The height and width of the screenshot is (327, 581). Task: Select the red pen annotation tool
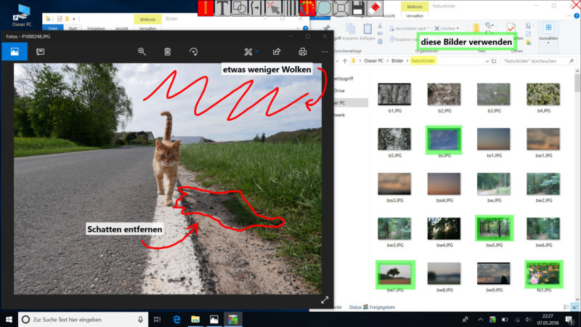[206, 8]
